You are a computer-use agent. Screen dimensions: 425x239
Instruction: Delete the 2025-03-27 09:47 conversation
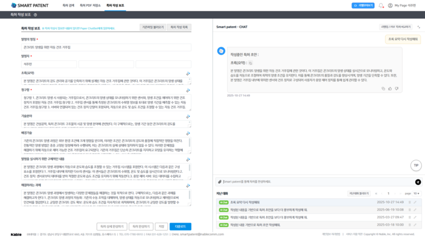(x=410, y=217)
